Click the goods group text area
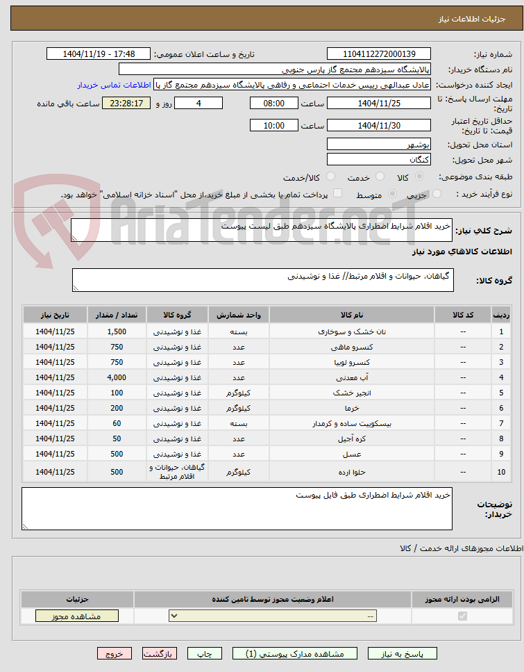The height and width of the screenshot is (672, 524). [x=263, y=280]
